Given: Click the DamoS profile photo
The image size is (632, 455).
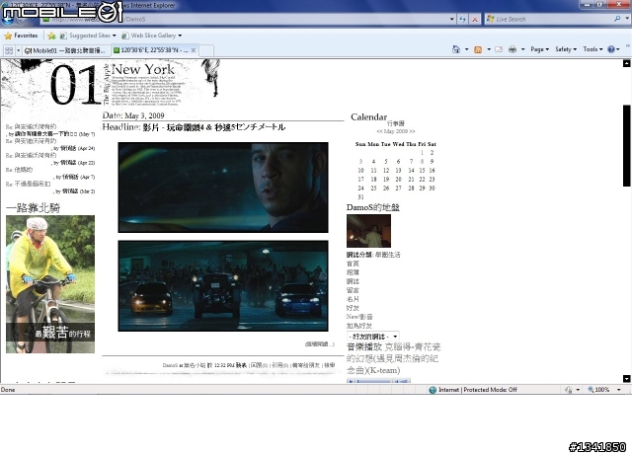Looking at the screenshot, I should tap(368, 231).
